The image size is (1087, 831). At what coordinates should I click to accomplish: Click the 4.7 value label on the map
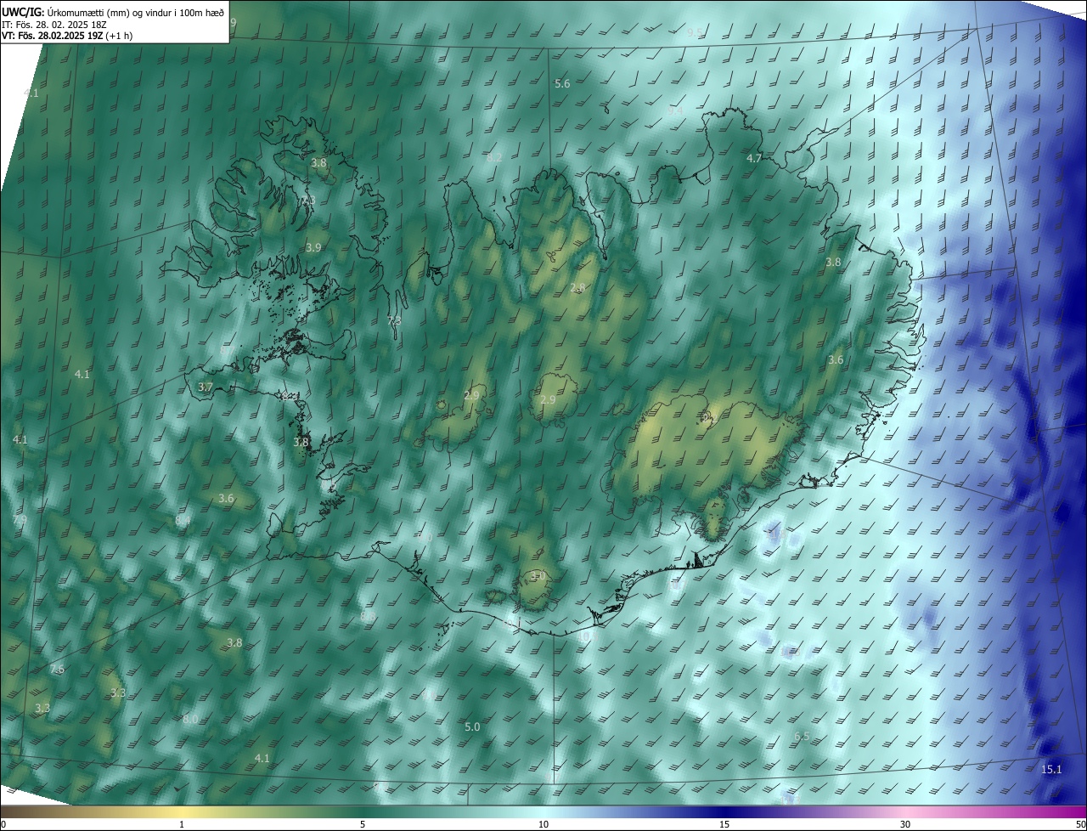pyautogui.click(x=754, y=159)
